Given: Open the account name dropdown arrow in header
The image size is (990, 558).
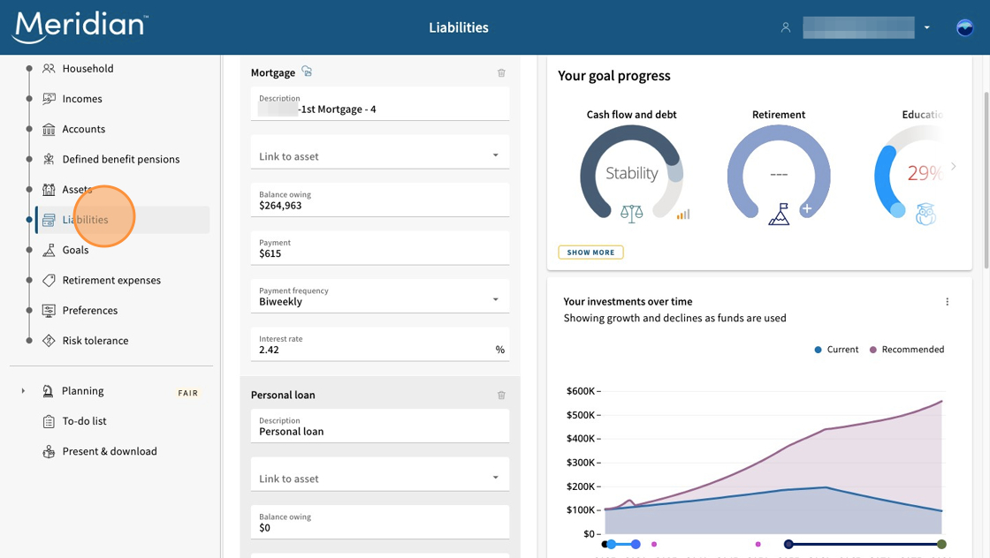Looking at the screenshot, I should coord(927,27).
